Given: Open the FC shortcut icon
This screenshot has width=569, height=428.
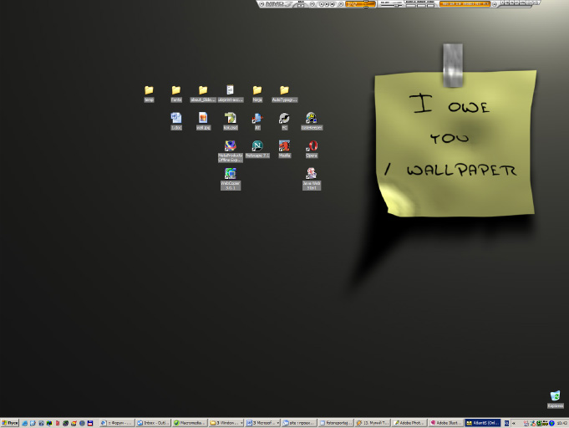Looking at the screenshot, I should (x=284, y=121).
